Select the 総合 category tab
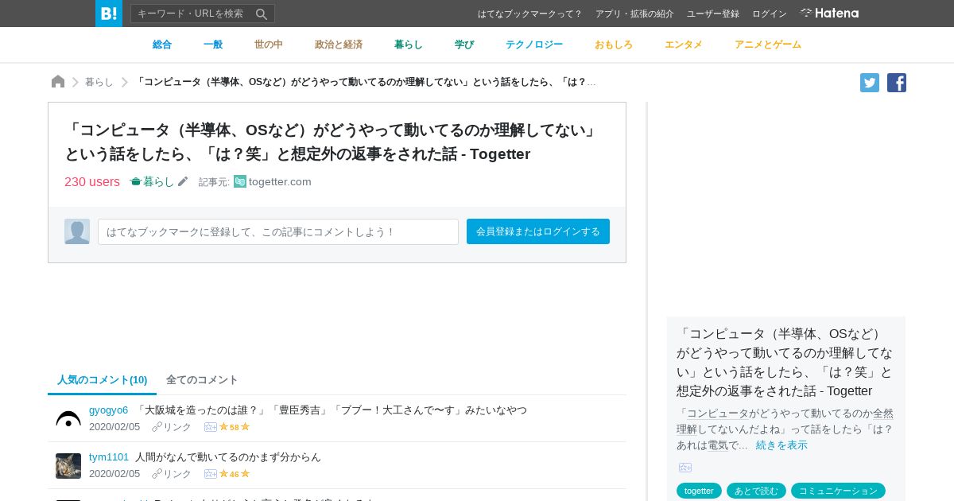The height and width of the screenshot is (501, 954). pos(162,45)
